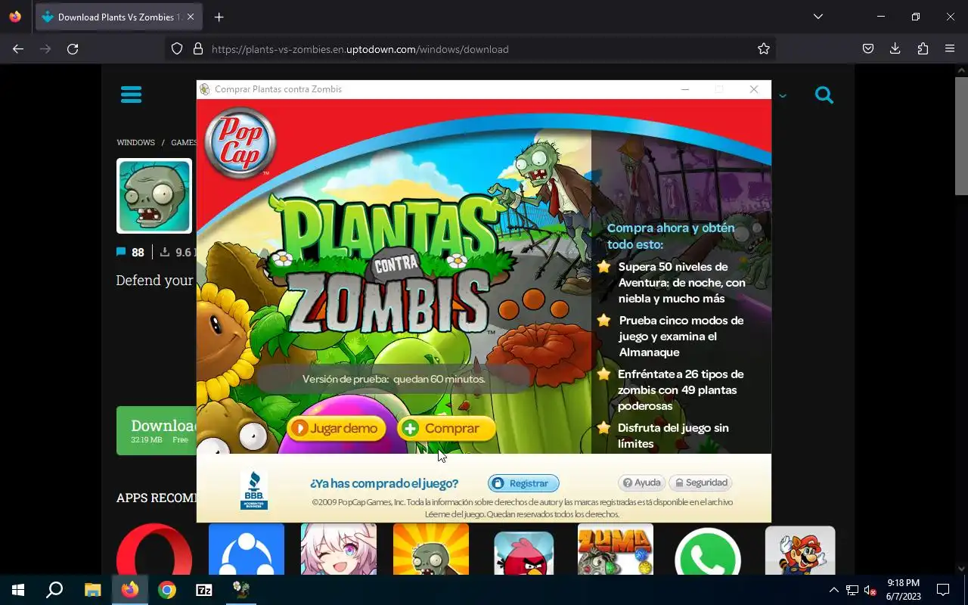This screenshot has height=605, width=968.
Task: Open the Seguridad info button
Action: point(701,482)
